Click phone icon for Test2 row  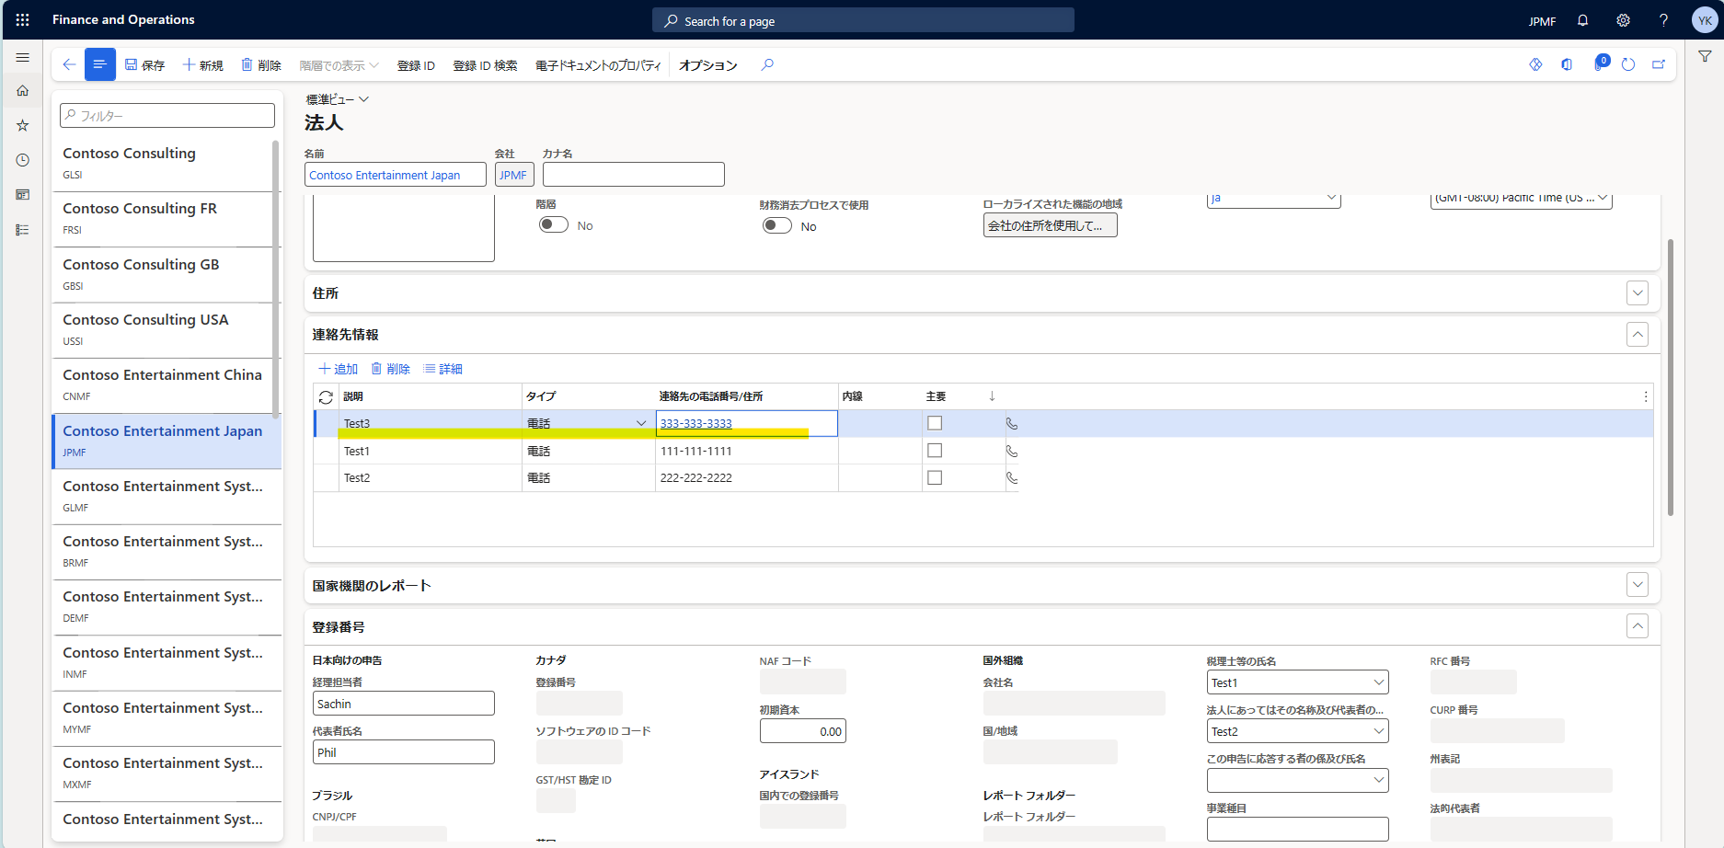[x=1012, y=478]
